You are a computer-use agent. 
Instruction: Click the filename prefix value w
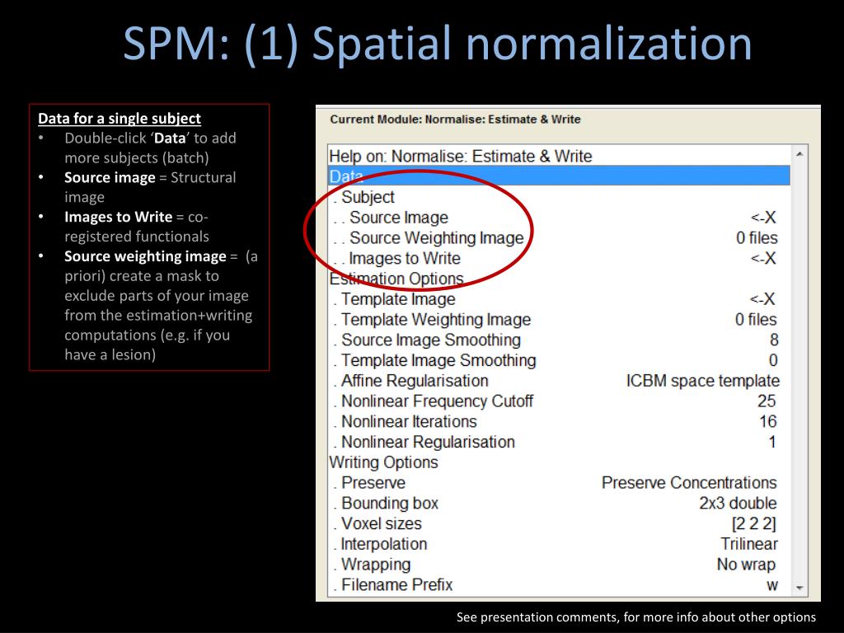[x=772, y=585]
